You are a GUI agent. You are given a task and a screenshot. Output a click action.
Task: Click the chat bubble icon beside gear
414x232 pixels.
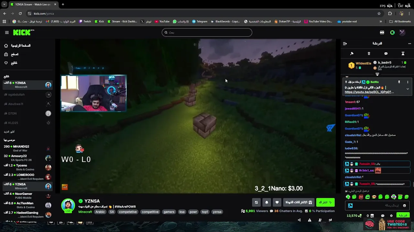pos(383,216)
